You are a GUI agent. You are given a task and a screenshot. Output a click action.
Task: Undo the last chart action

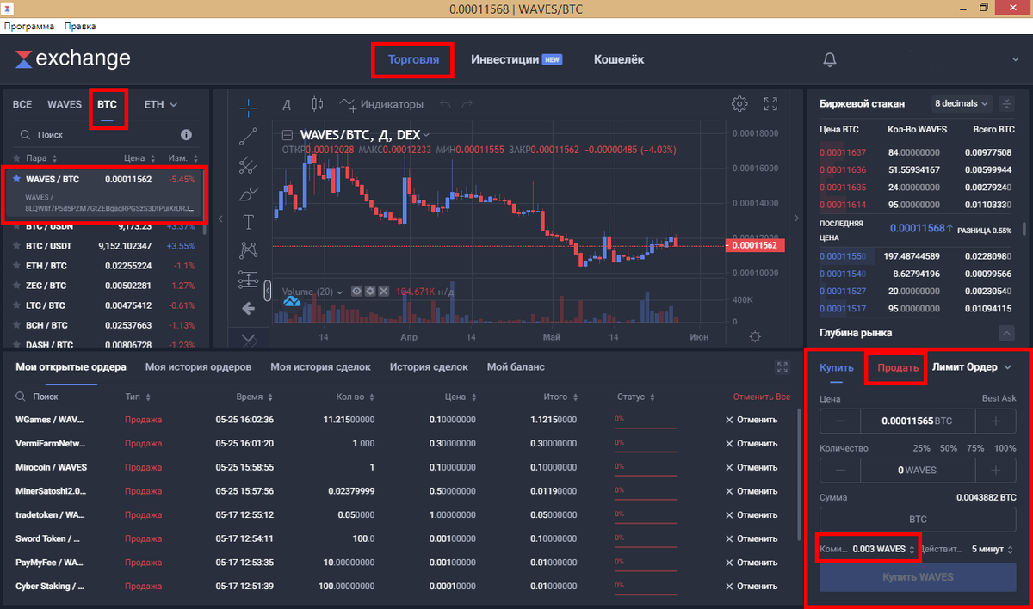[445, 104]
